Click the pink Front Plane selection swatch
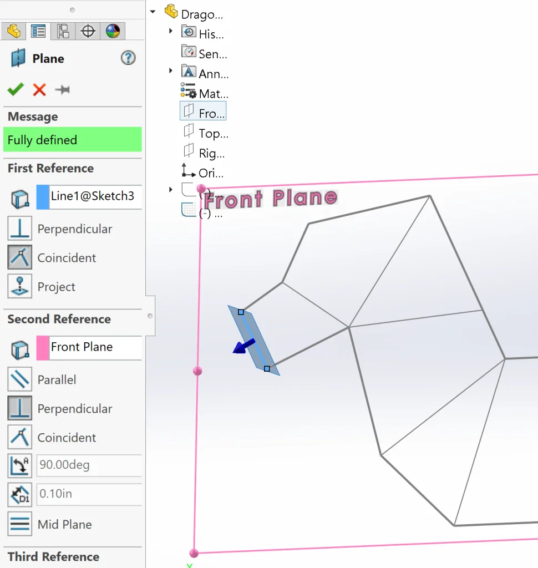Viewport: 538px width, 568px height. (43, 347)
